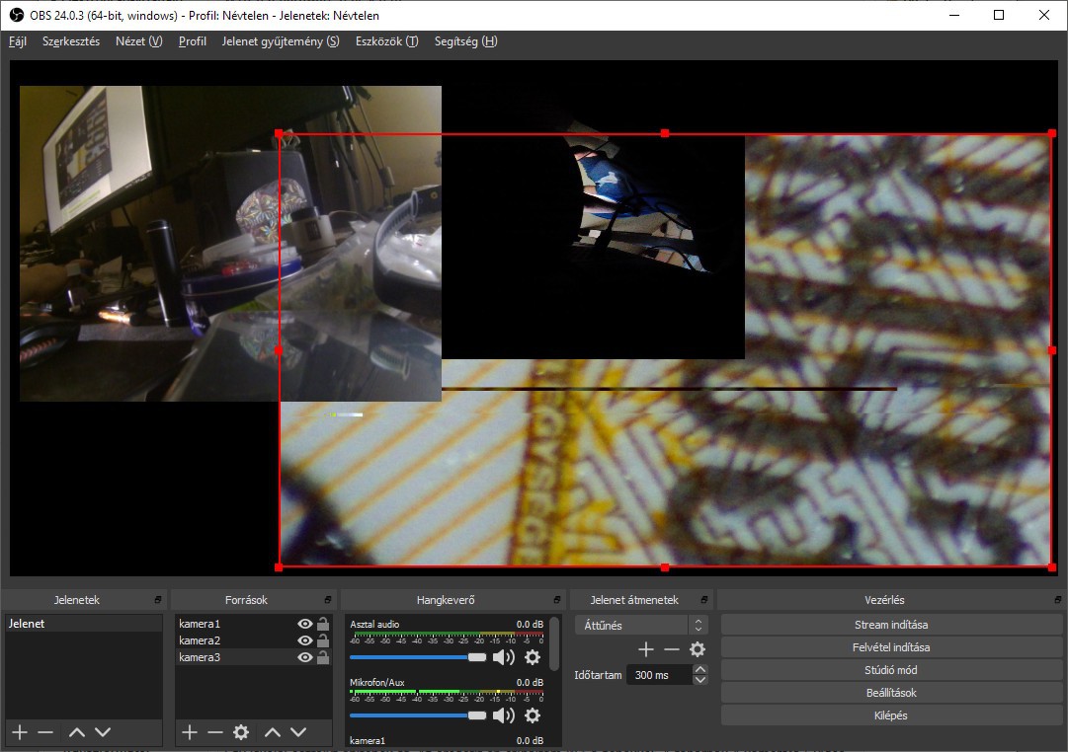Screen dimensions: 1068x752
Task: Open the Profil menu
Action: pyautogui.click(x=192, y=41)
